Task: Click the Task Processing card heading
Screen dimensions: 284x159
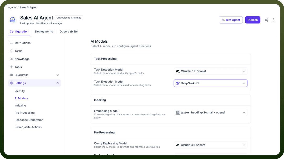Action: (x=105, y=58)
